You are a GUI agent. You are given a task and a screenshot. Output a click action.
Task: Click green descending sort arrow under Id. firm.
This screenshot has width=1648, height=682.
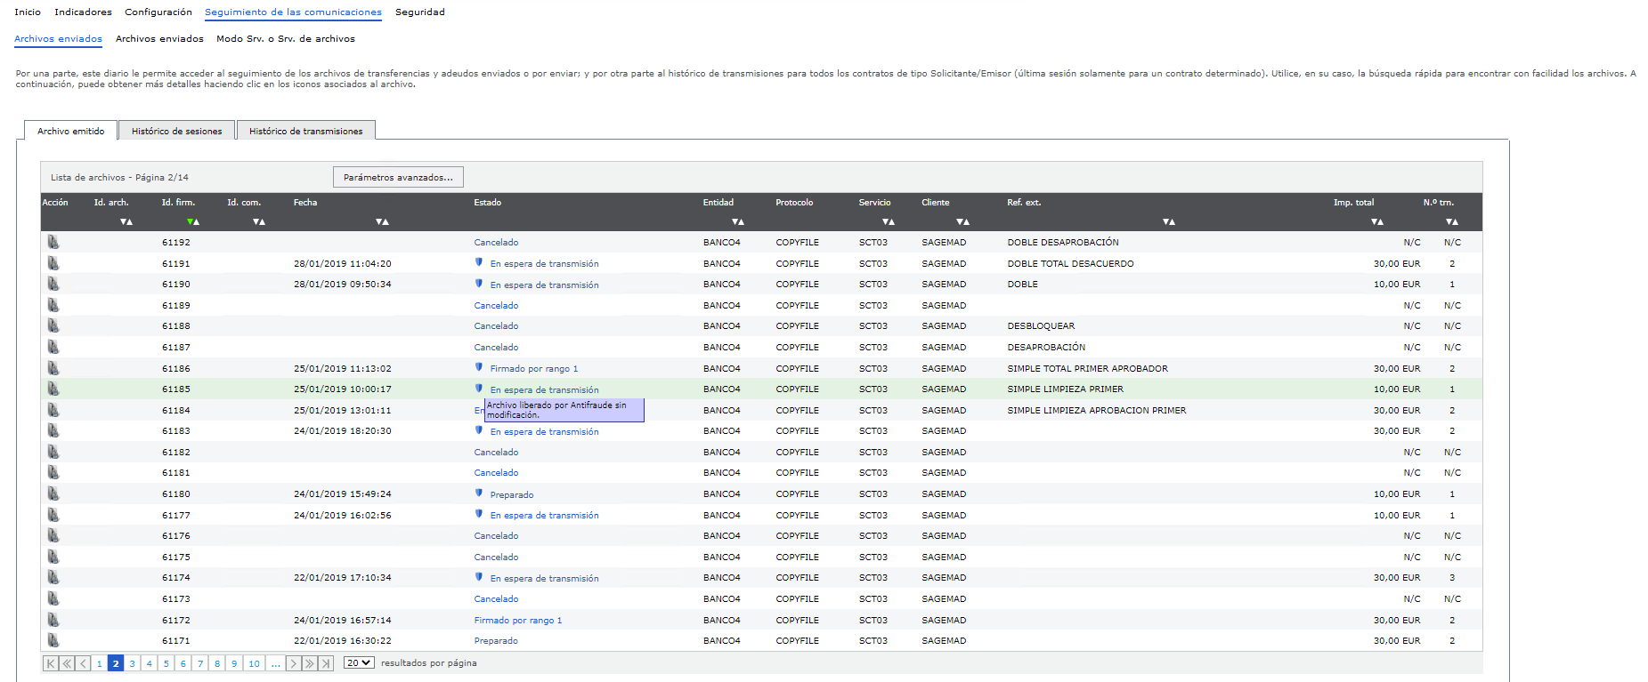click(190, 221)
